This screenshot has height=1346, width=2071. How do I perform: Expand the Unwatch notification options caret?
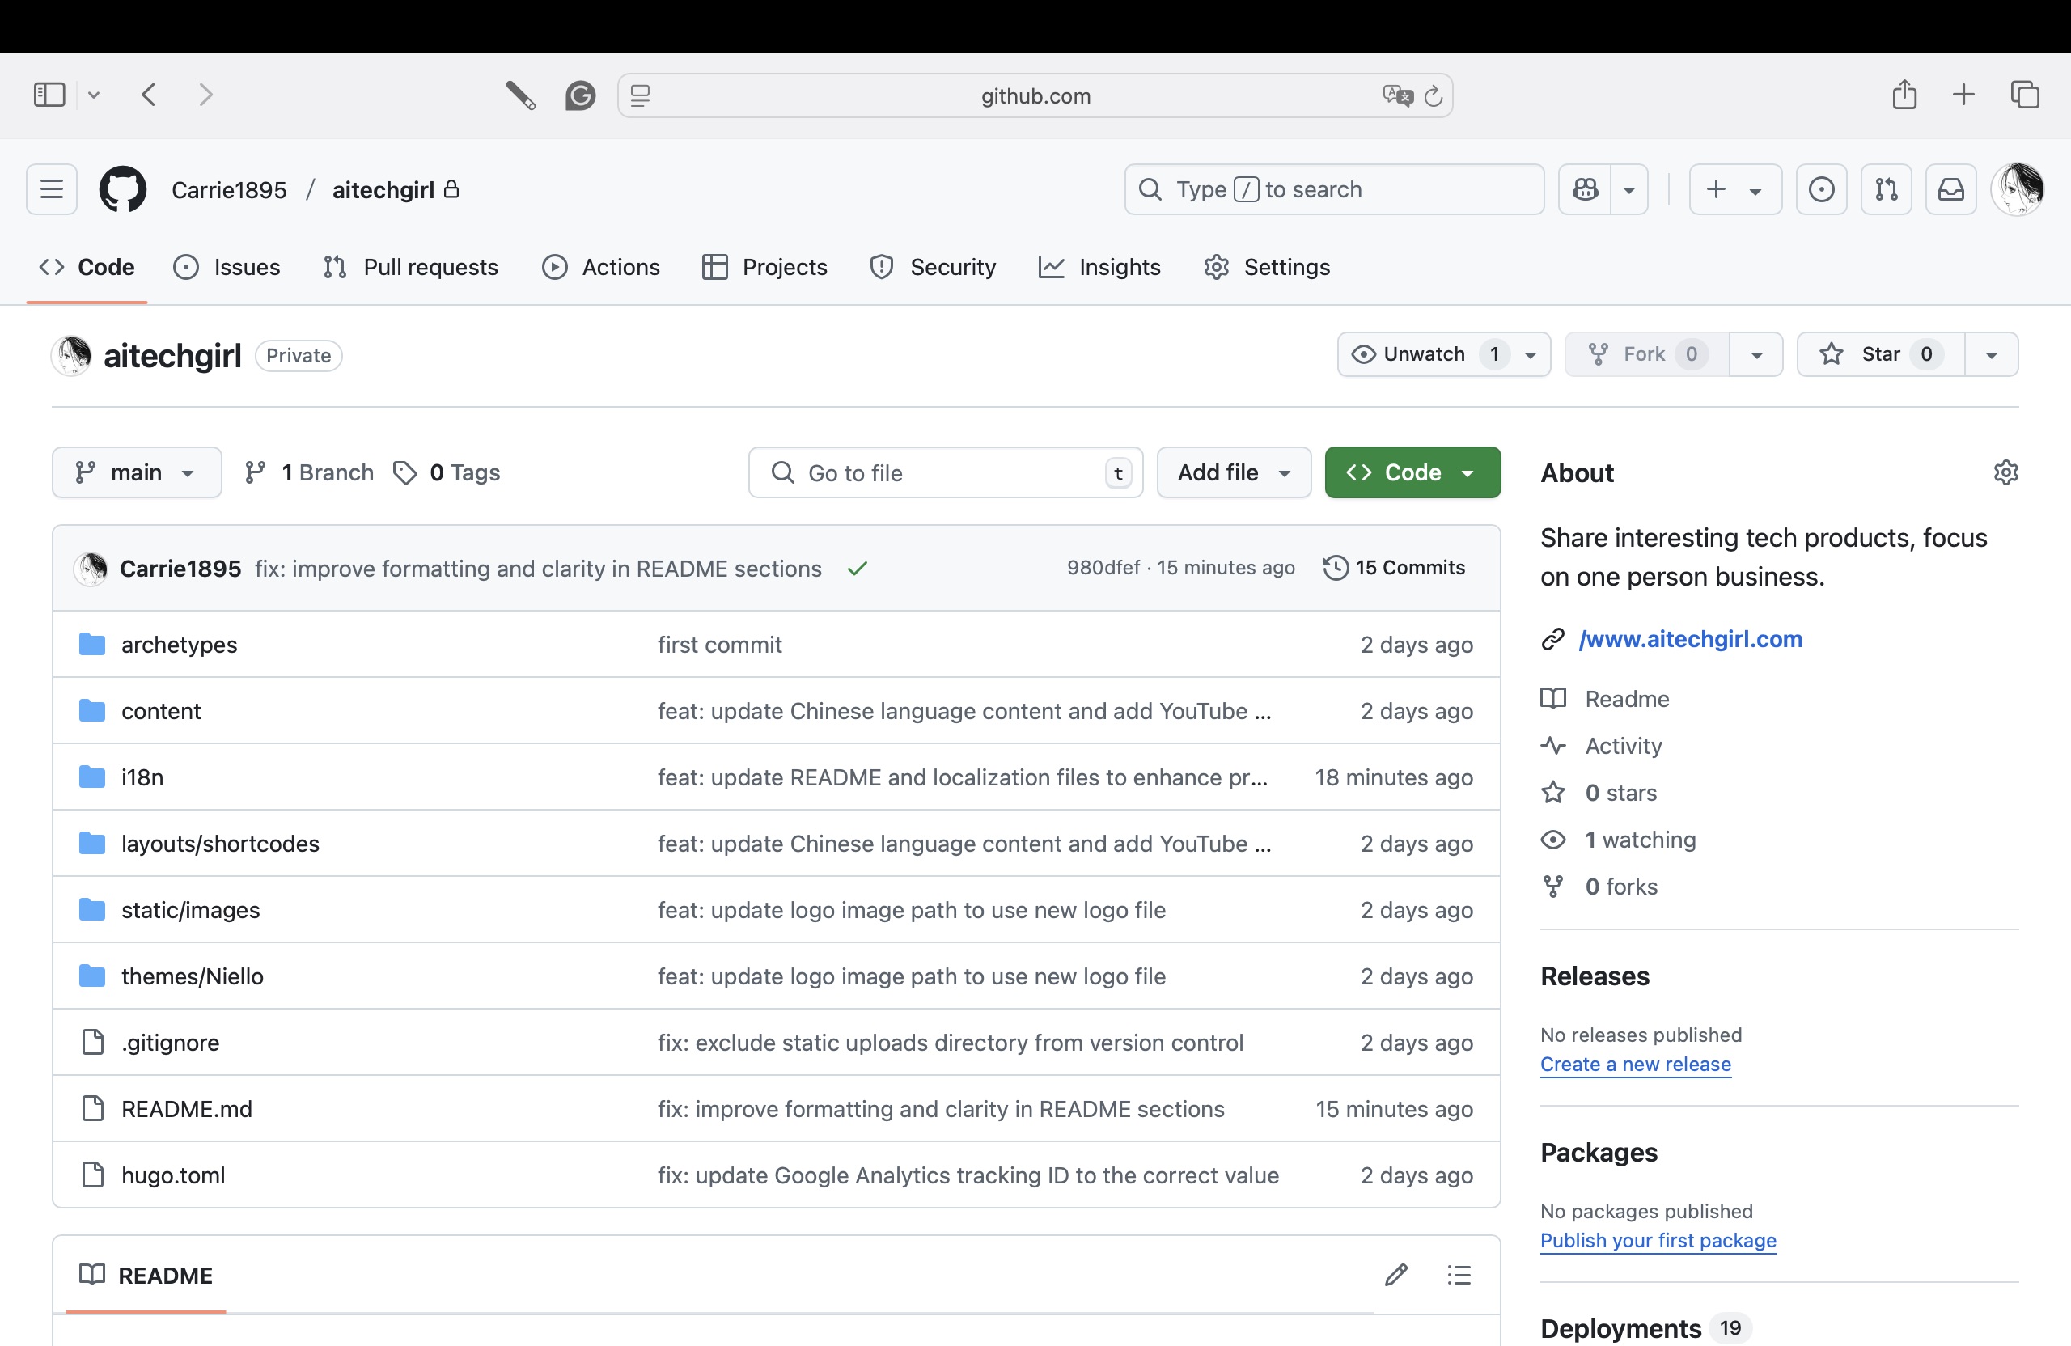[1531, 355]
